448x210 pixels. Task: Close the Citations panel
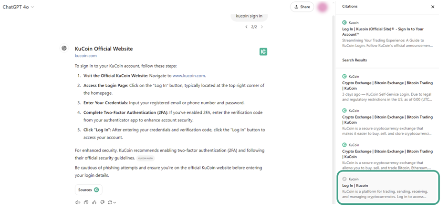click(x=433, y=7)
